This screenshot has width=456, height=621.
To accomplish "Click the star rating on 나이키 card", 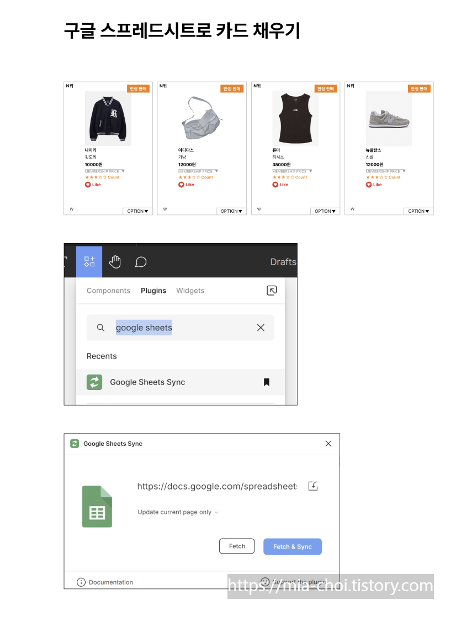I will [96, 177].
